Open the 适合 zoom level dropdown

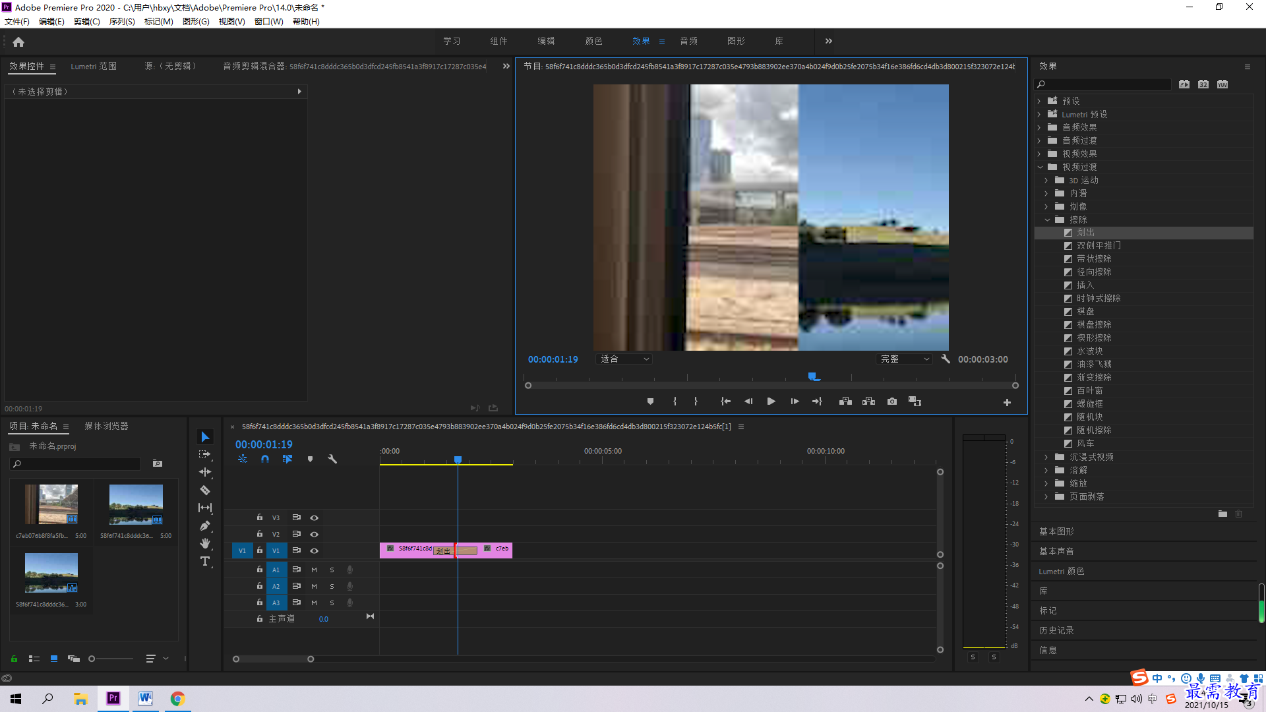tap(624, 359)
